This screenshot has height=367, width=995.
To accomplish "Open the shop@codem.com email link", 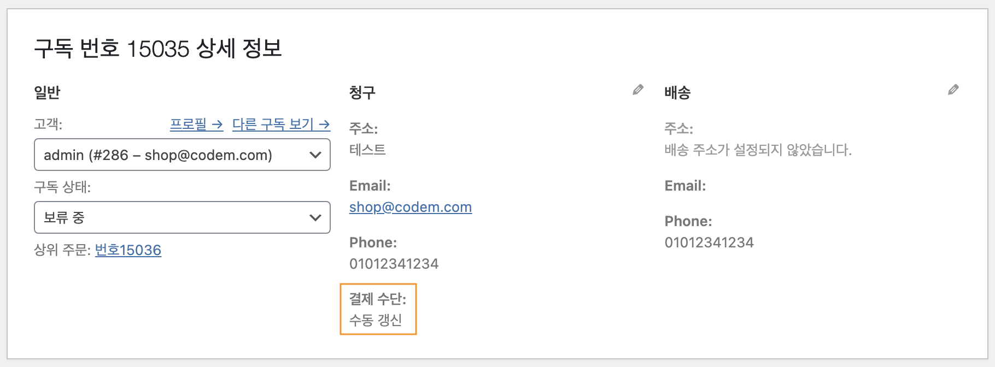I will tap(411, 208).
